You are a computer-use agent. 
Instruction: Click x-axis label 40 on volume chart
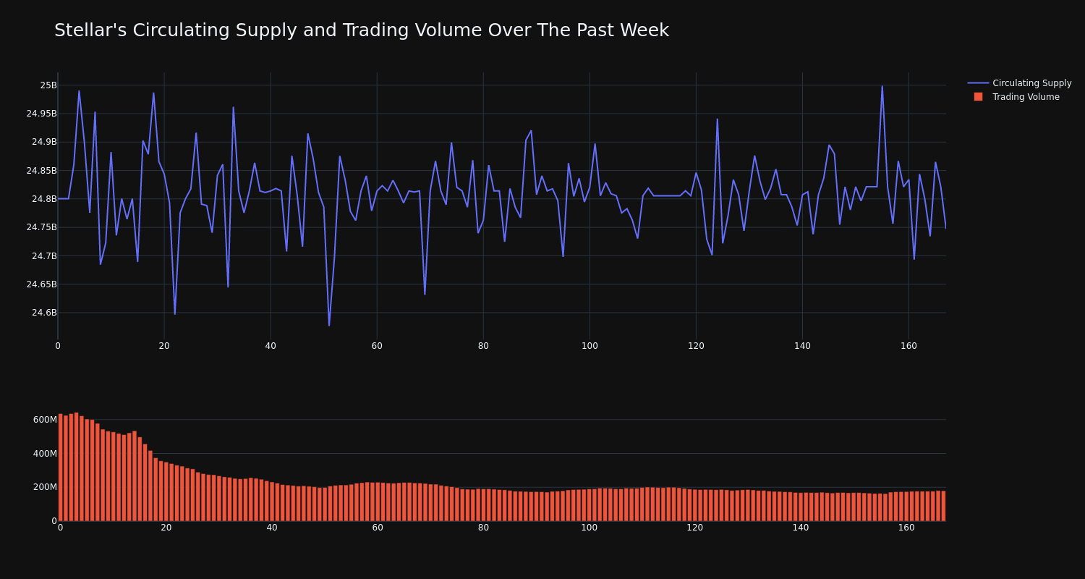(x=272, y=528)
